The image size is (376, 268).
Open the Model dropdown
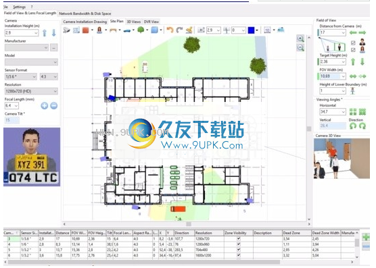point(55,62)
